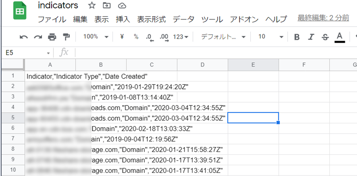Open the zoom 100% dropdown
Viewport: 357px width, 176px height.
(96, 37)
